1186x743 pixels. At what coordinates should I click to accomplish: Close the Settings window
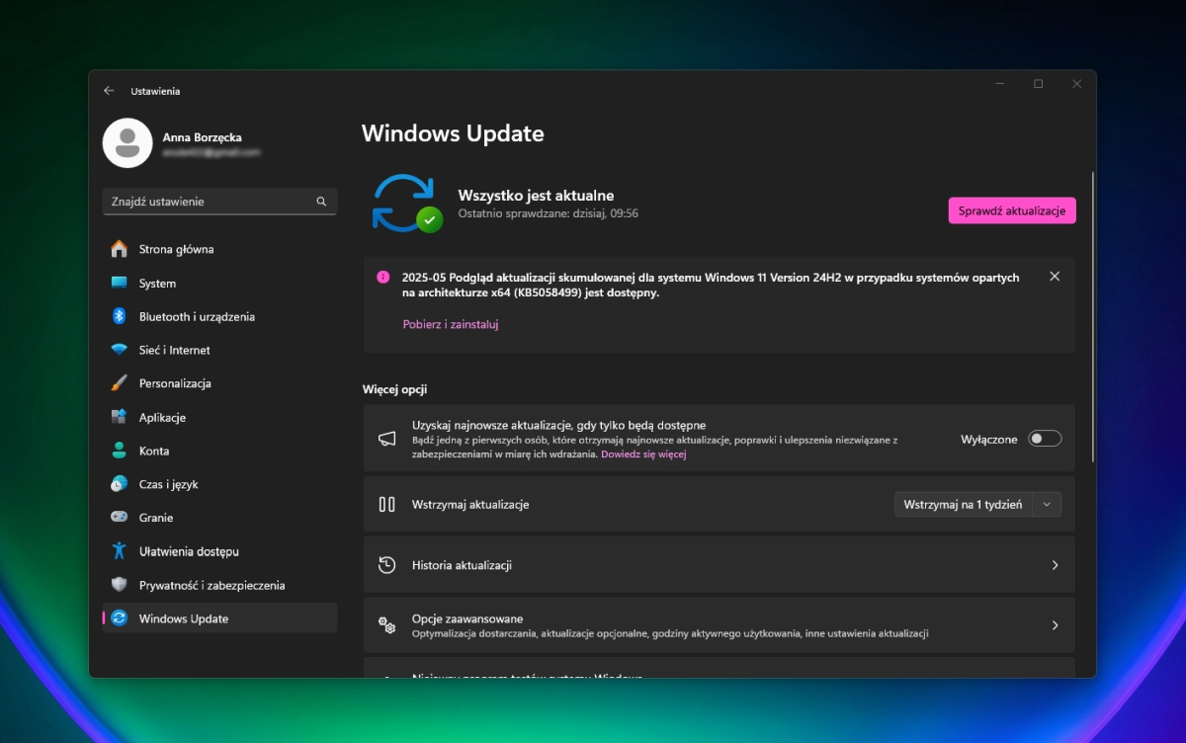(x=1077, y=84)
